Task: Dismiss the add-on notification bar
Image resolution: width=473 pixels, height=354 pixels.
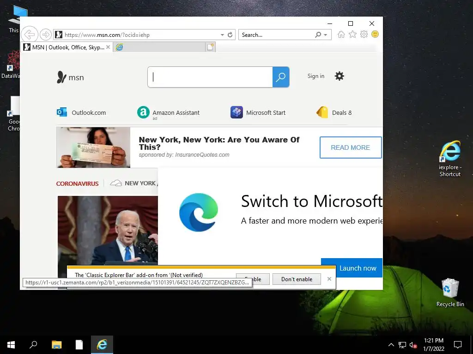Action: coord(329,279)
